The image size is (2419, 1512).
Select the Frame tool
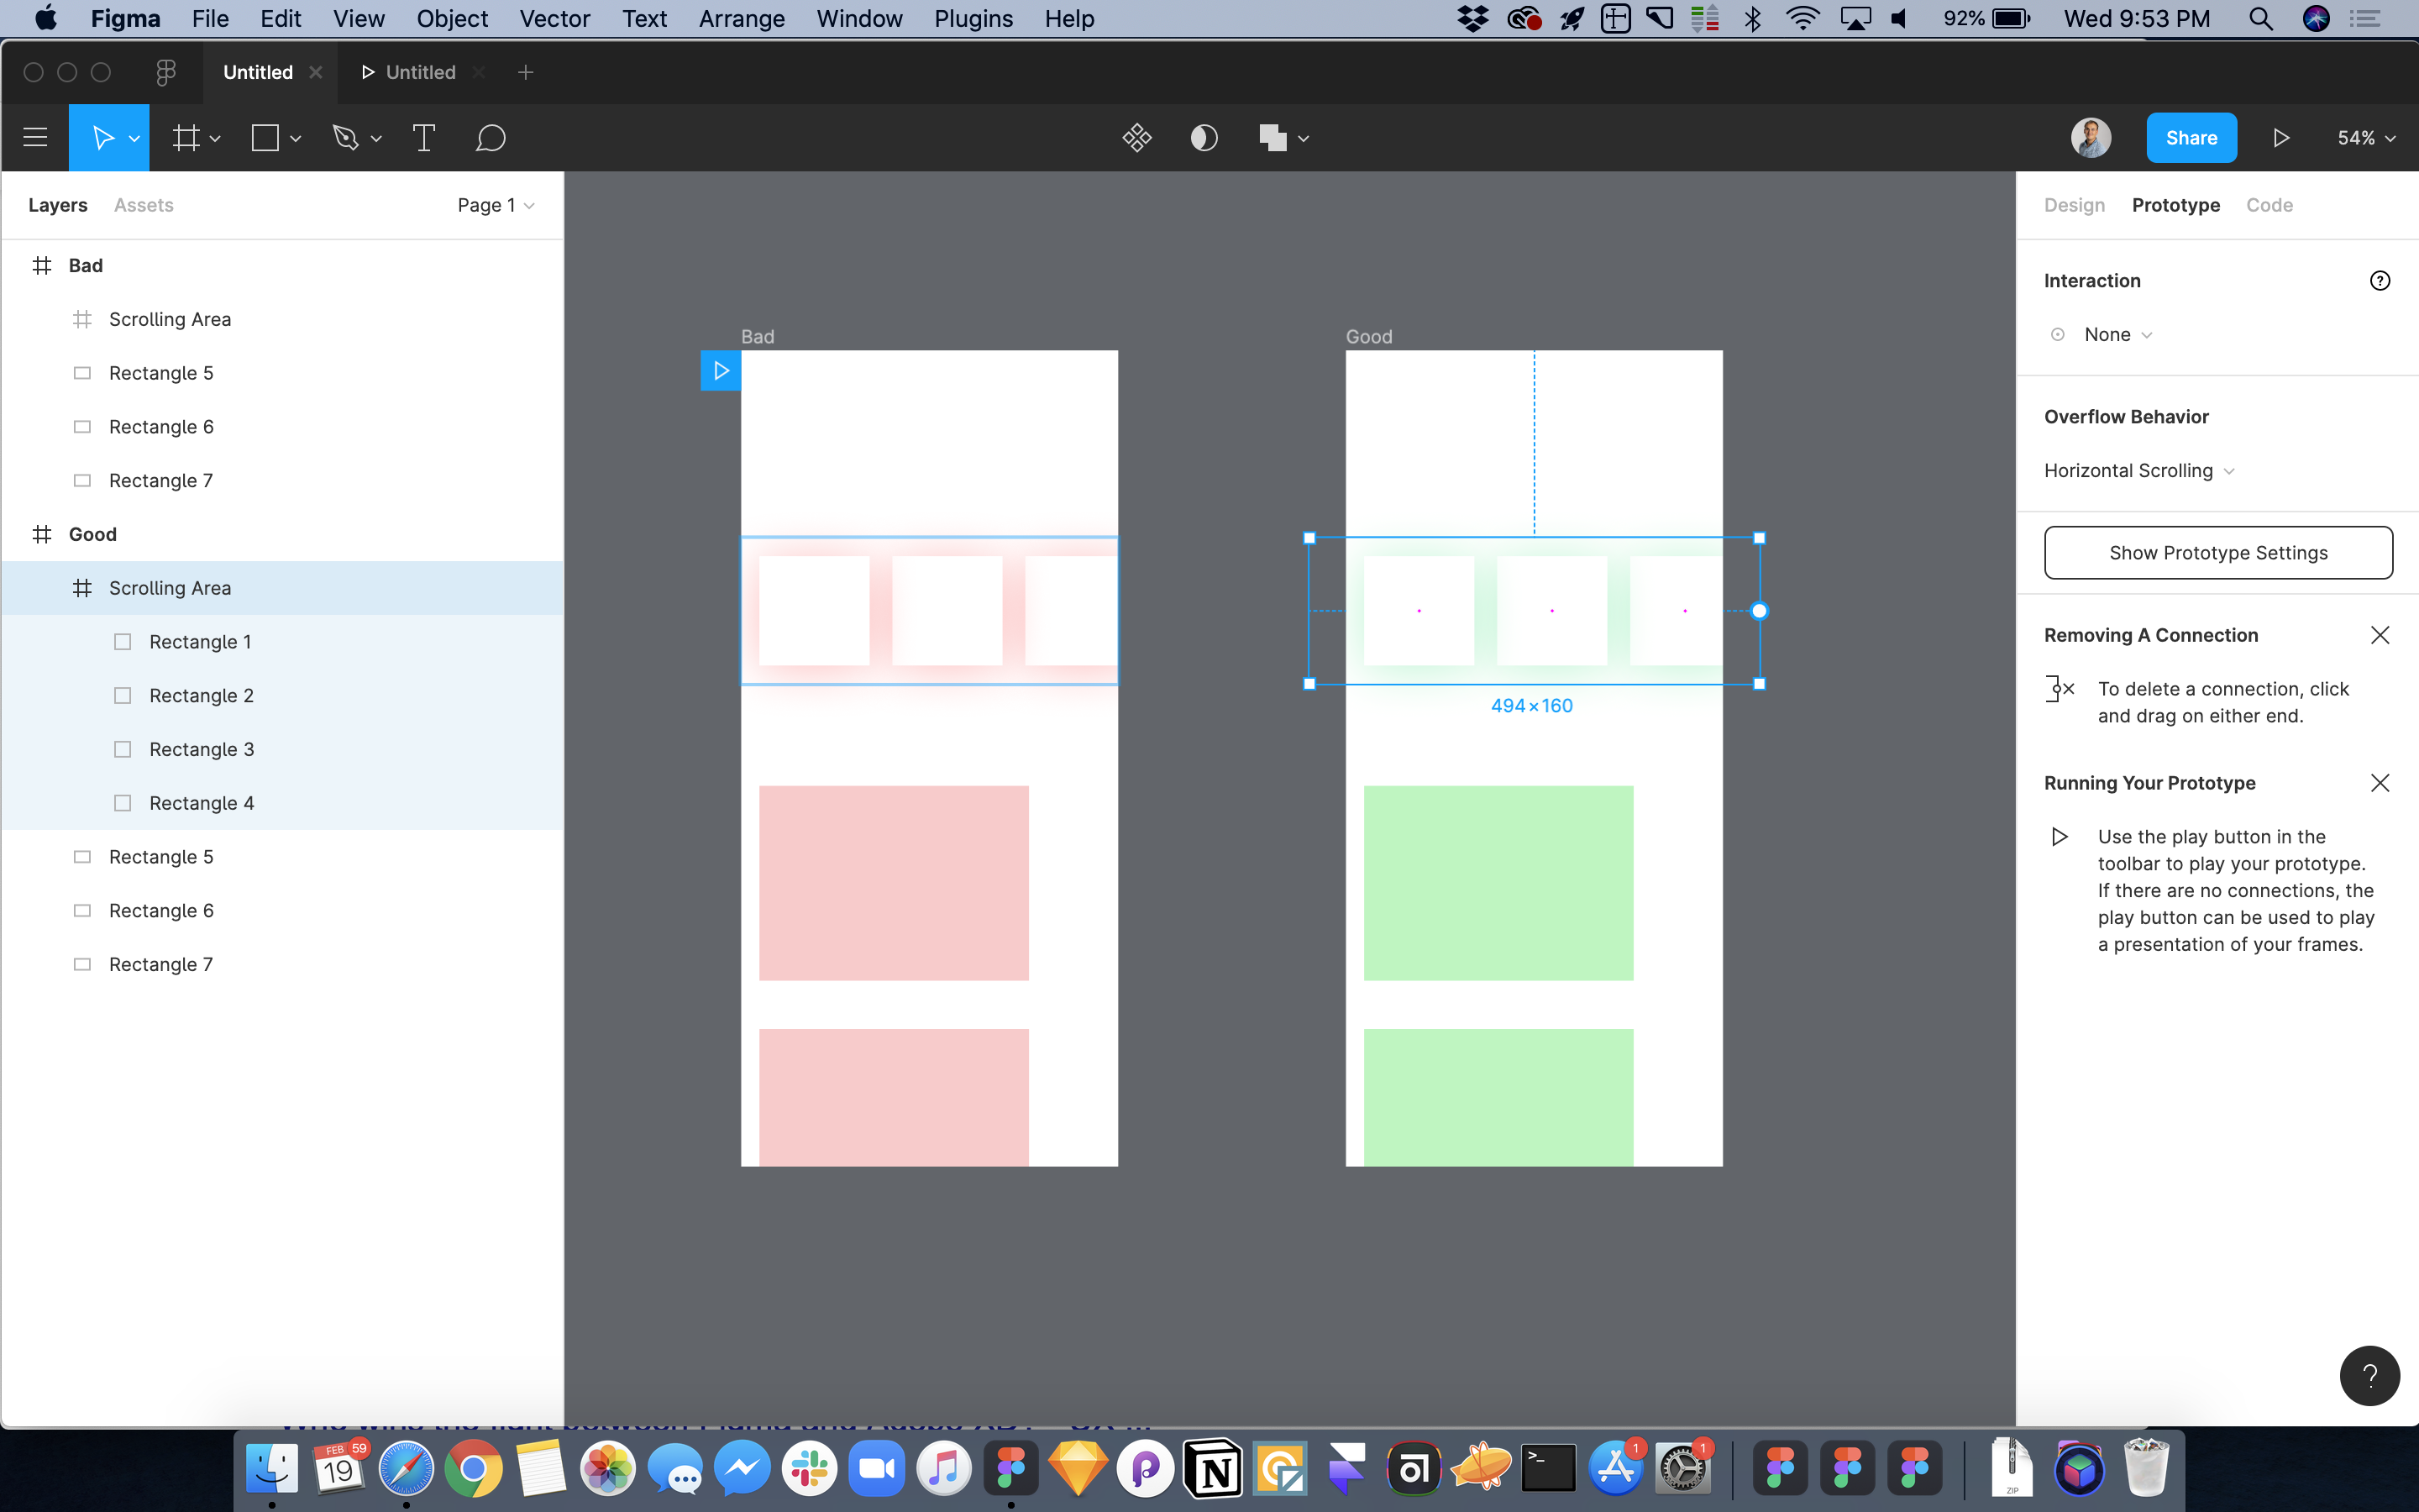(186, 137)
